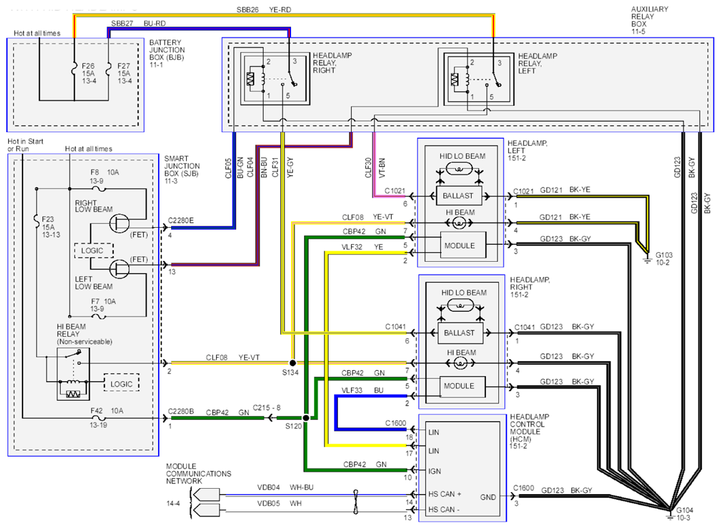This screenshot has height=529, width=721.
Task: Click the G103 ground label
Action: [x=664, y=258]
